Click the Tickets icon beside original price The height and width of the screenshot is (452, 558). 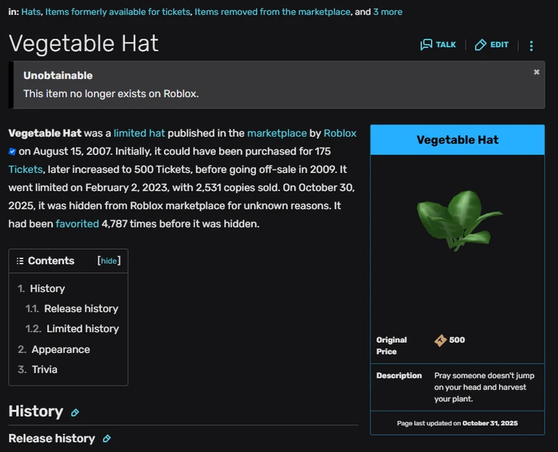point(440,340)
